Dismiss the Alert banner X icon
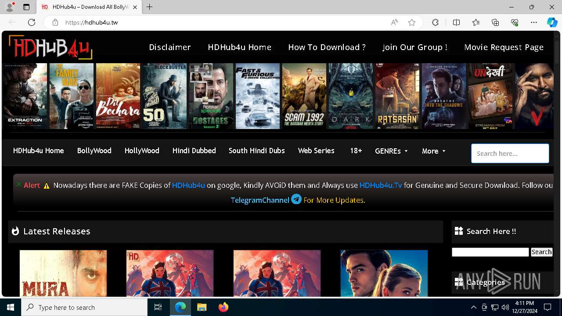The width and height of the screenshot is (562, 316). tap(19, 184)
